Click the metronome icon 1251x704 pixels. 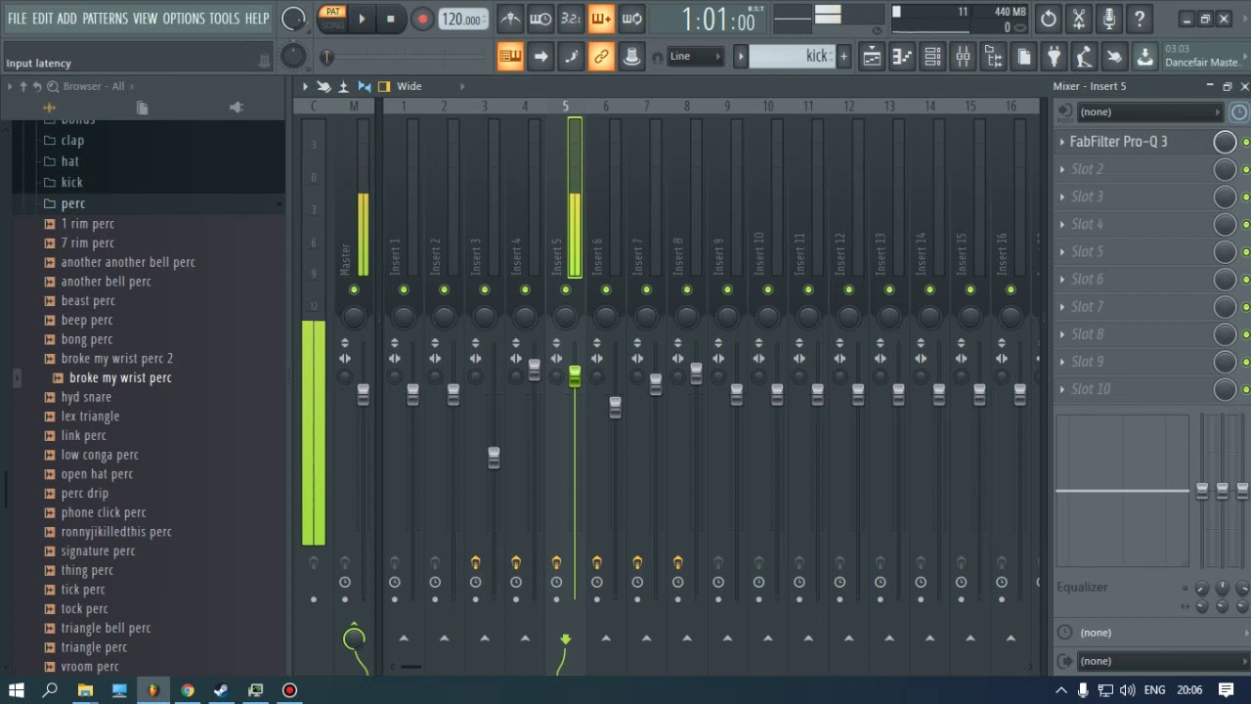[x=510, y=19]
